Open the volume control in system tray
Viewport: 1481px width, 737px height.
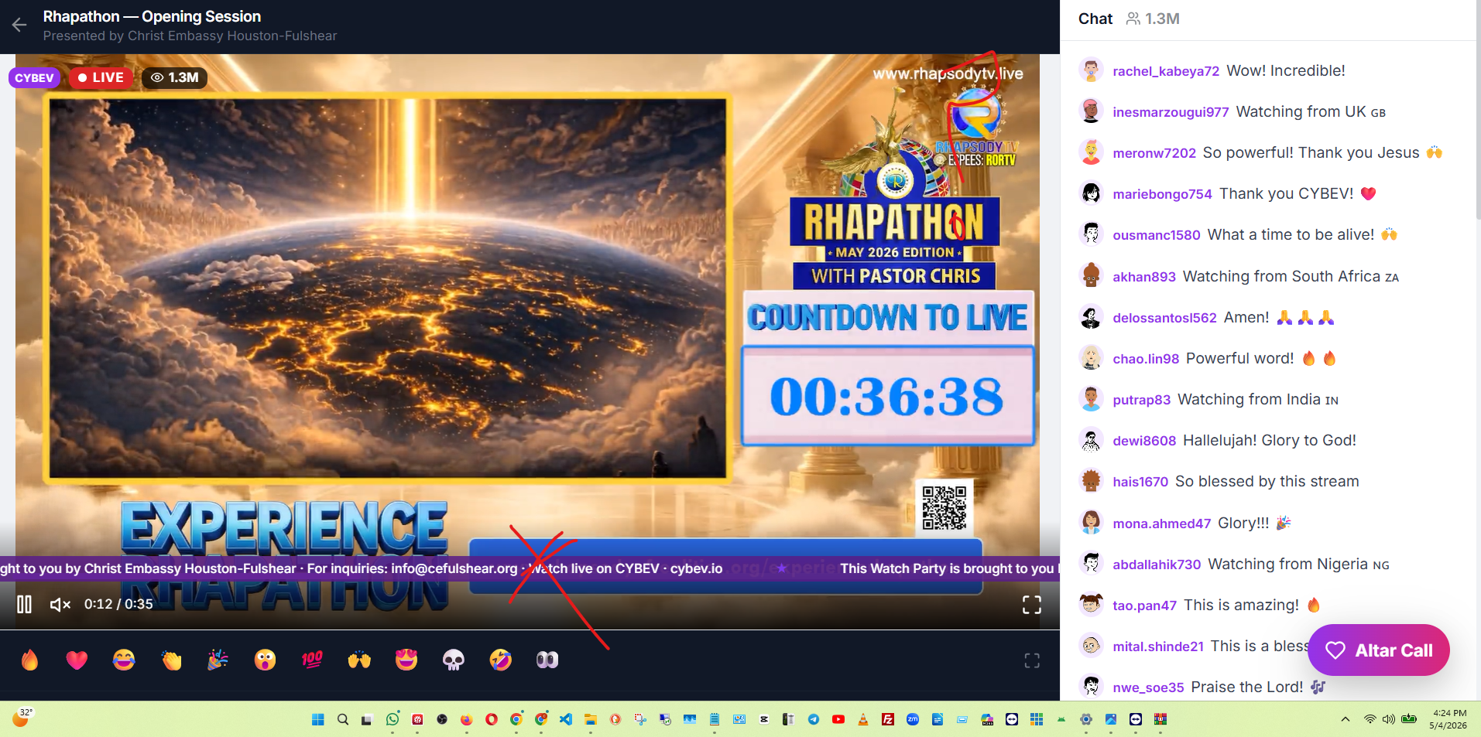click(x=1389, y=719)
